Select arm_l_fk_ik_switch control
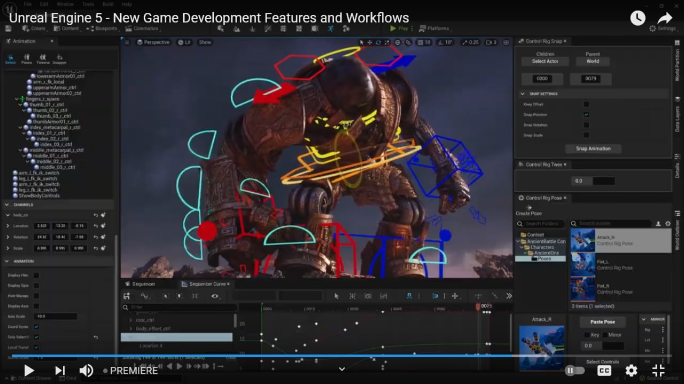 point(35,173)
